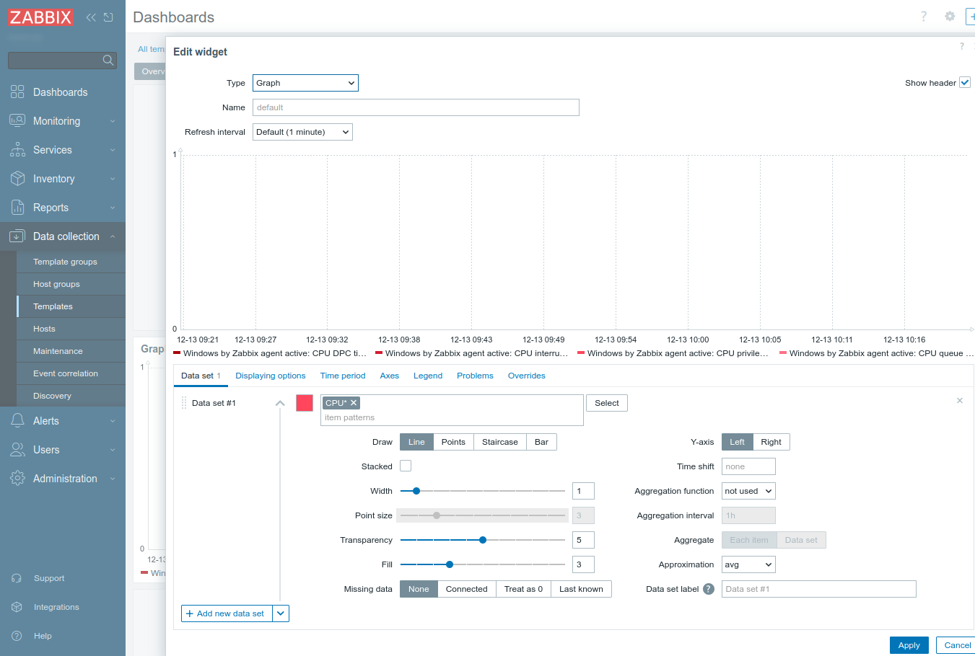Open dashboard settings gear icon
Screen dimensions: 975x656
click(950, 17)
